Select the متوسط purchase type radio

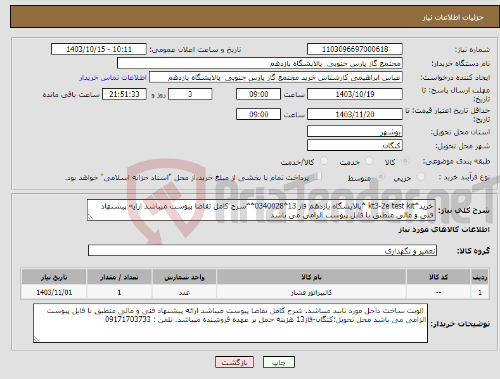380,176
